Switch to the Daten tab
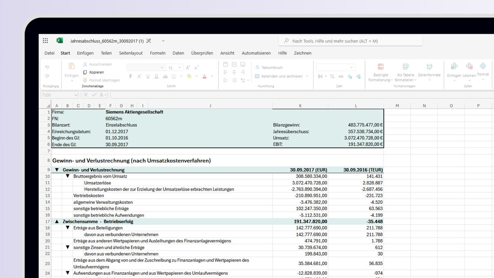 tap(178, 53)
